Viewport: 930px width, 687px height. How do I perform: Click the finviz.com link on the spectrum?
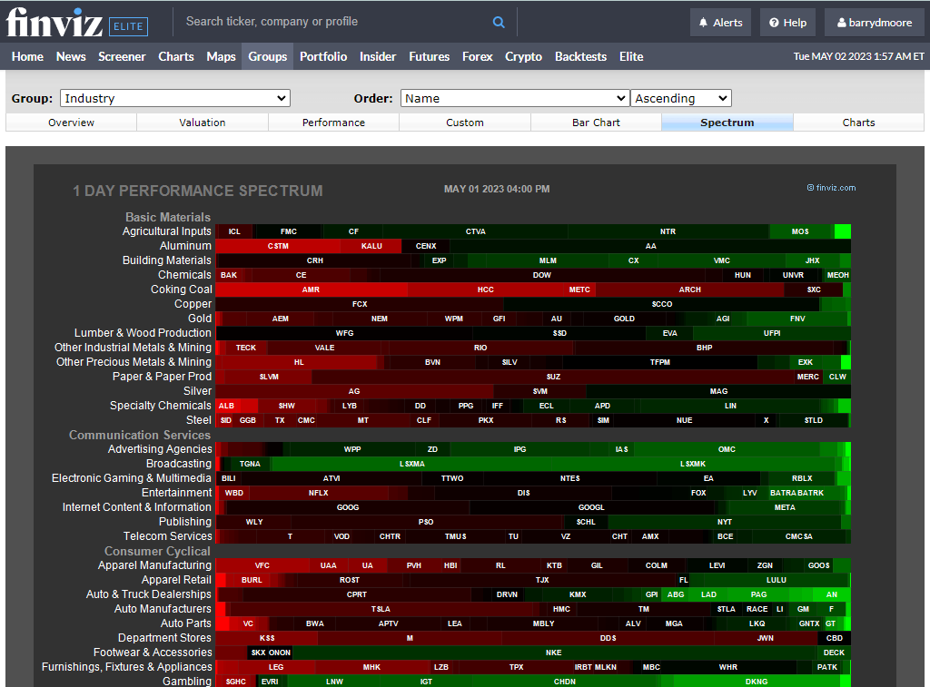click(831, 188)
